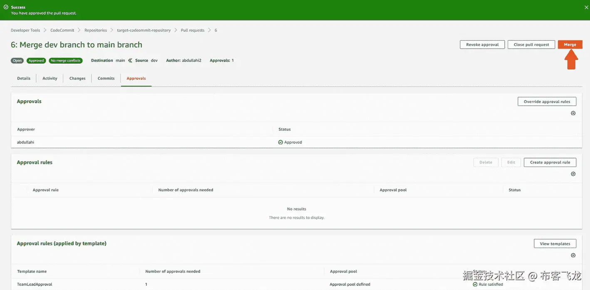
Task: Click Status header in Approvals table
Action: pos(285,129)
